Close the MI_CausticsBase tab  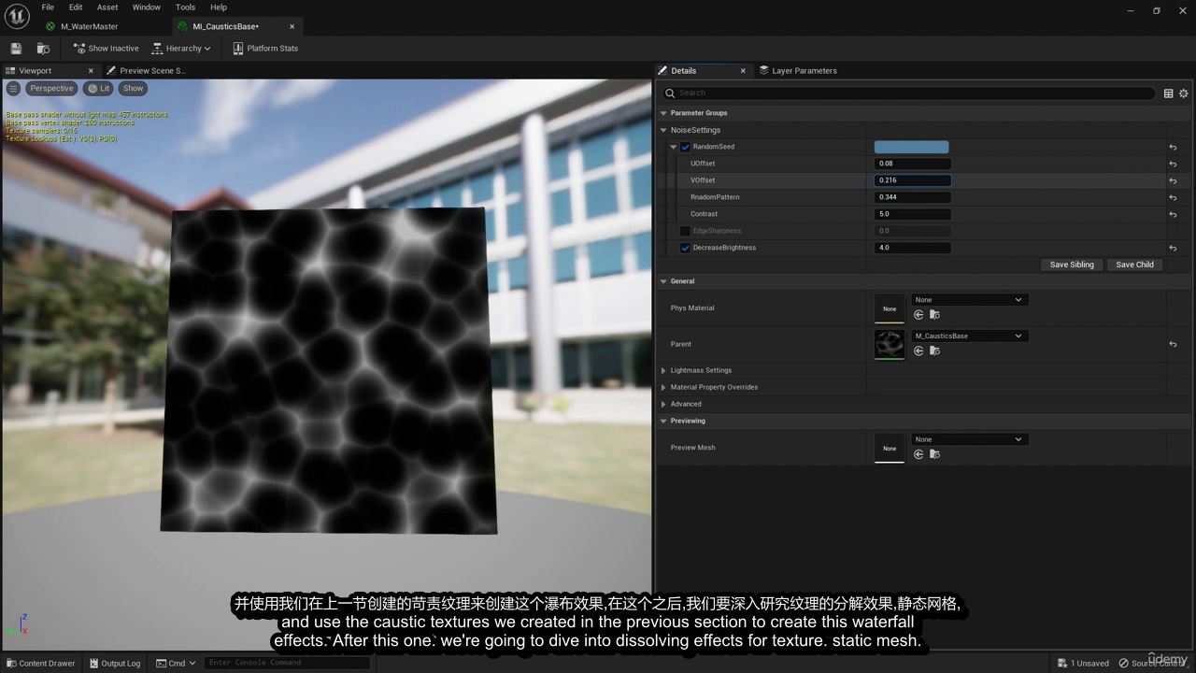click(x=292, y=26)
